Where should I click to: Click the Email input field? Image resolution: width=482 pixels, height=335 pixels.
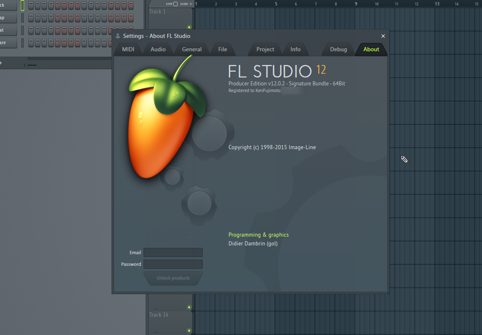(173, 252)
